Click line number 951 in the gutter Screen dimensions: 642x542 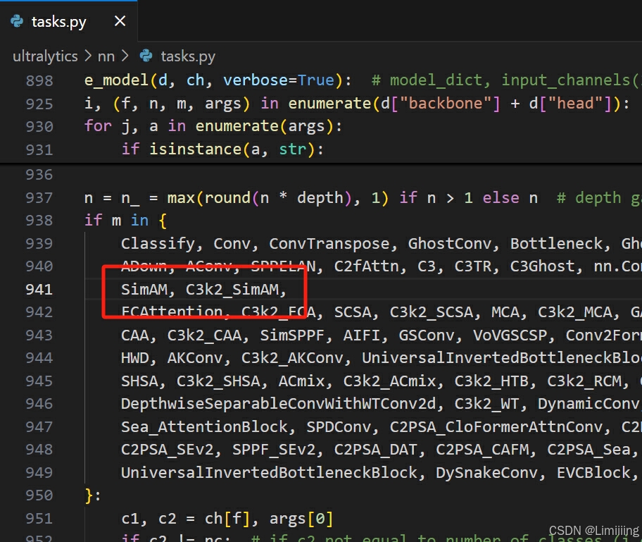(39, 518)
